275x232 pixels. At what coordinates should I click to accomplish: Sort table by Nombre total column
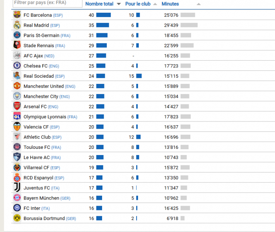coord(99,4)
